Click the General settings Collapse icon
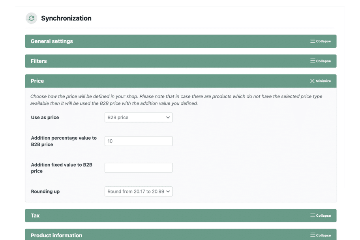 313,41
